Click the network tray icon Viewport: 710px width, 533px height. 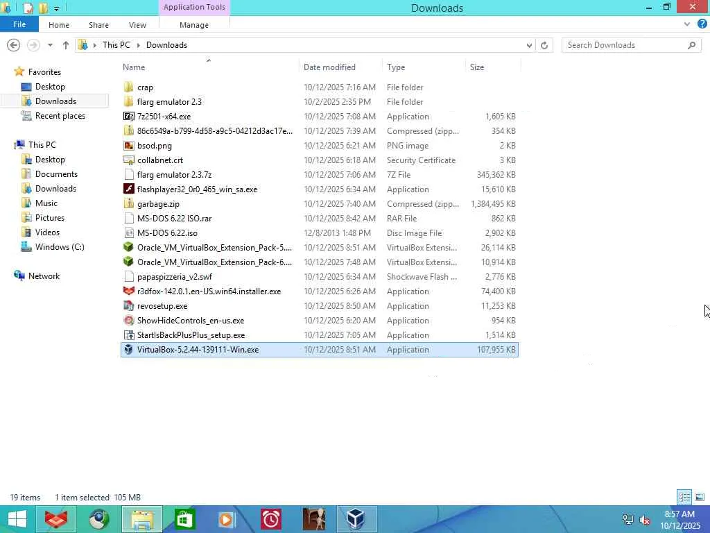(628, 520)
